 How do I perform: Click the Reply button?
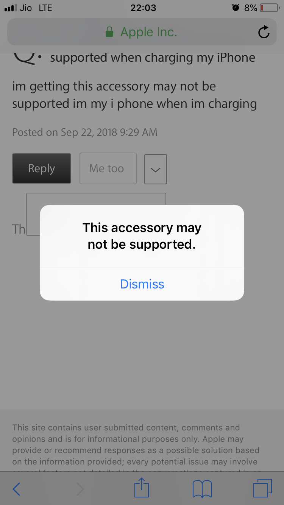coord(42,168)
